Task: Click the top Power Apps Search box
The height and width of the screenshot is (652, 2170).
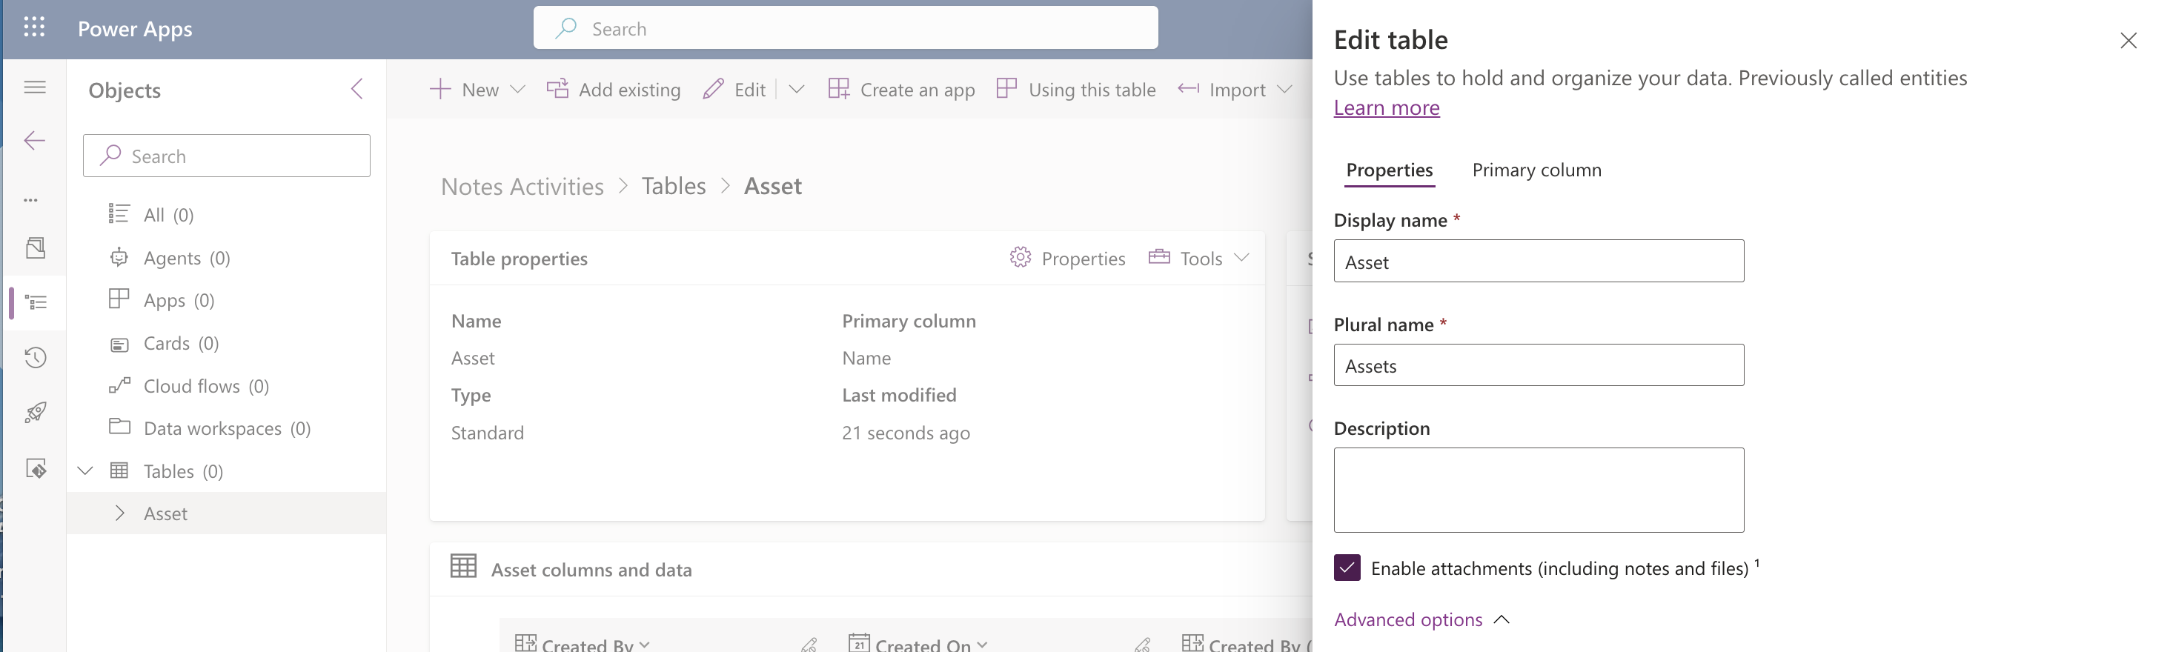Action: (x=845, y=29)
